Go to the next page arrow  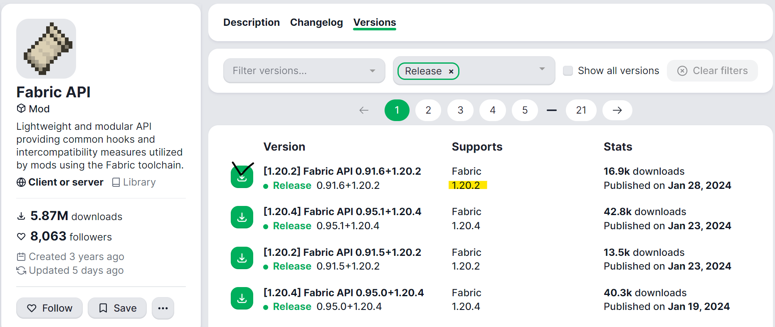617,110
